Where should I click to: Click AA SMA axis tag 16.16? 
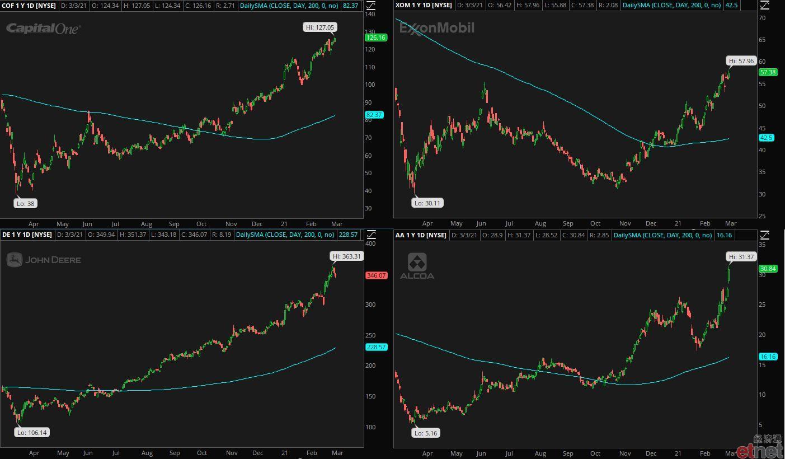pos(768,357)
